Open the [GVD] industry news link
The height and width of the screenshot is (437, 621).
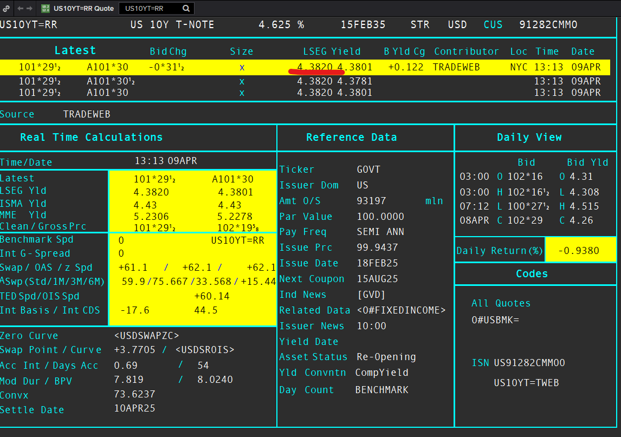tap(371, 295)
